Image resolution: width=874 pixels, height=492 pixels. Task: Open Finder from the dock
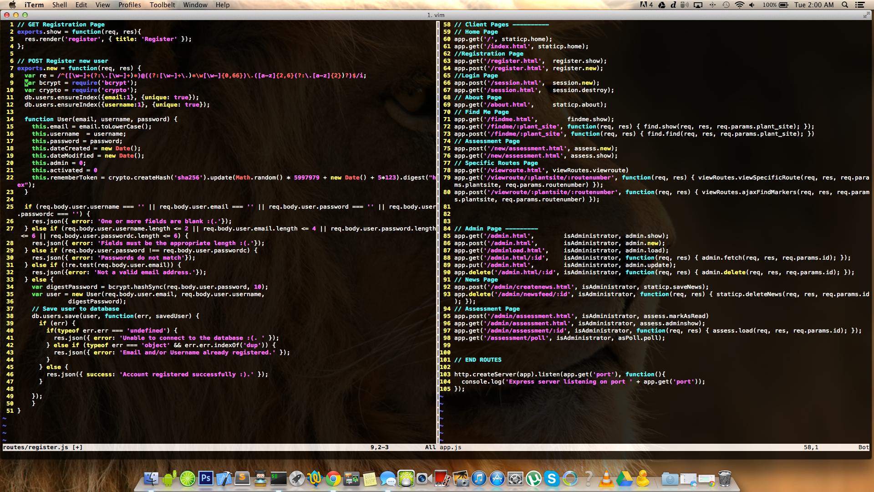tap(151, 478)
